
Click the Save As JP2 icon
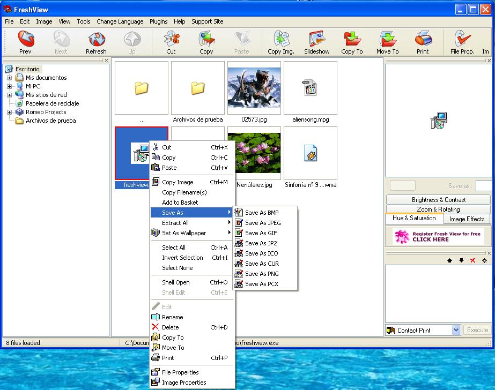(x=239, y=243)
